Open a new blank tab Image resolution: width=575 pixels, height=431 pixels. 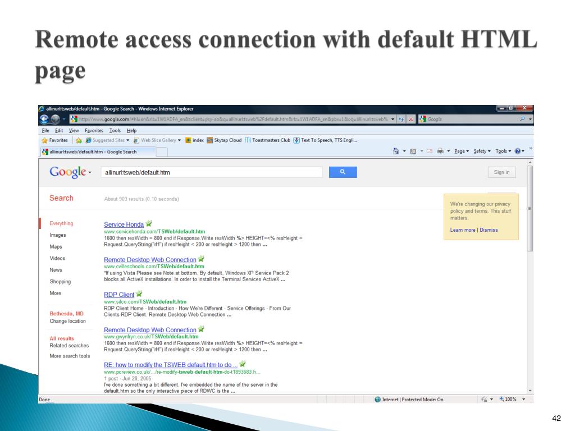click(162, 152)
